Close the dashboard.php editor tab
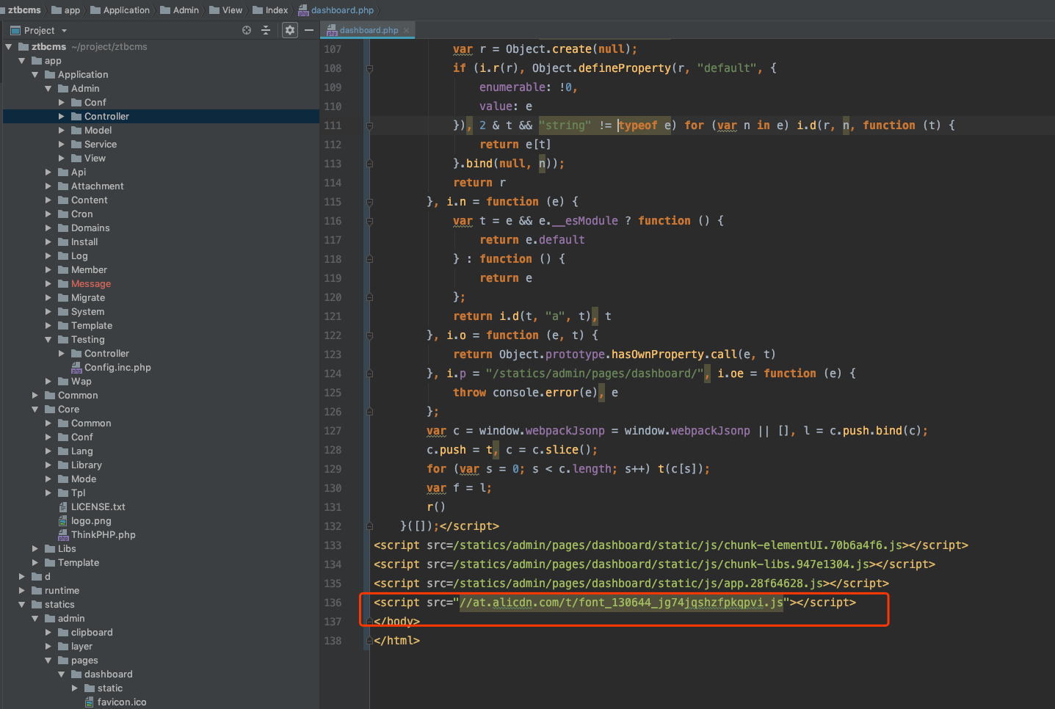1055x709 pixels. [x=407, y=30]
